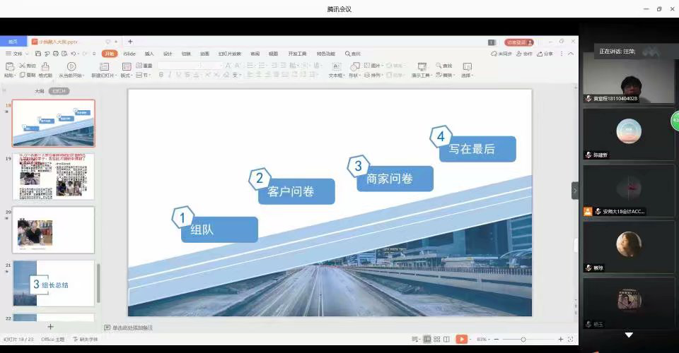Open the Design (设计) ribbon tab
Screen dimensions: 679x353
click(x=168, y=54)
